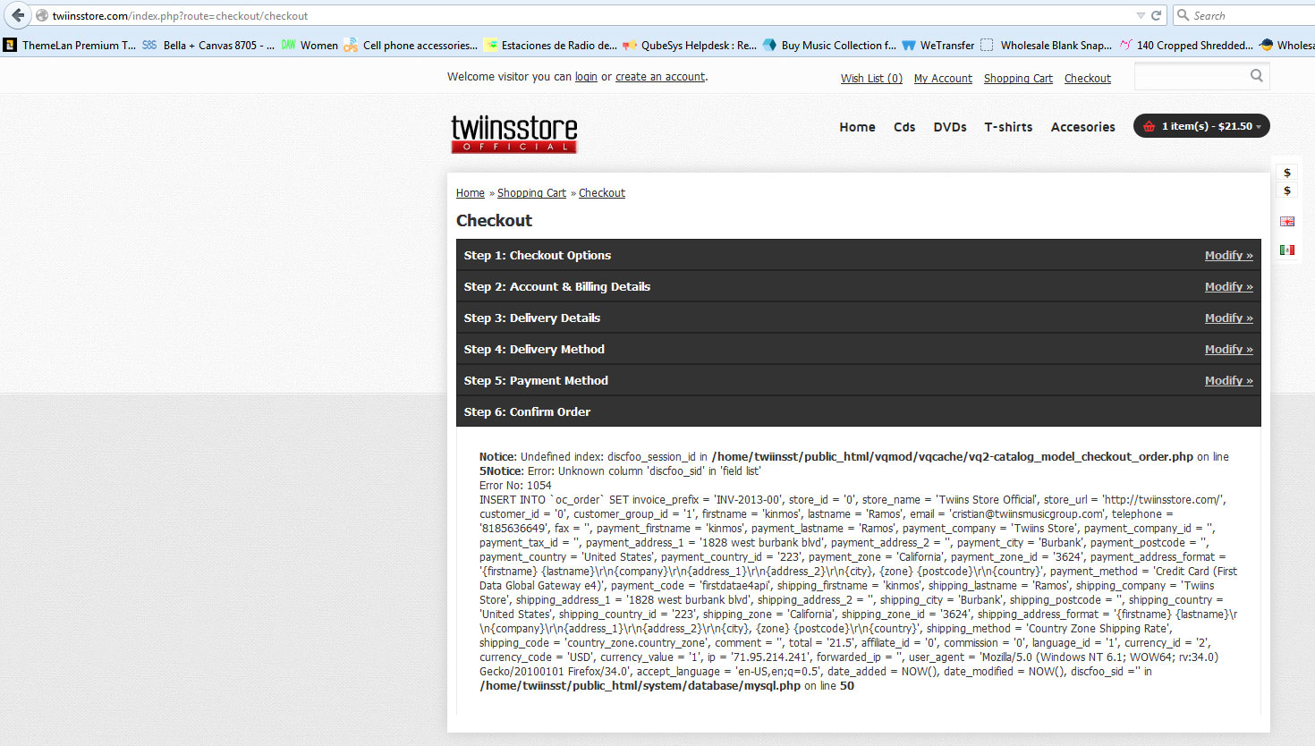Modify Step 3: Delivery Details
The height and width of the screenshot is (746, 1315).
pyautogui.click(x=1229, y=318)
